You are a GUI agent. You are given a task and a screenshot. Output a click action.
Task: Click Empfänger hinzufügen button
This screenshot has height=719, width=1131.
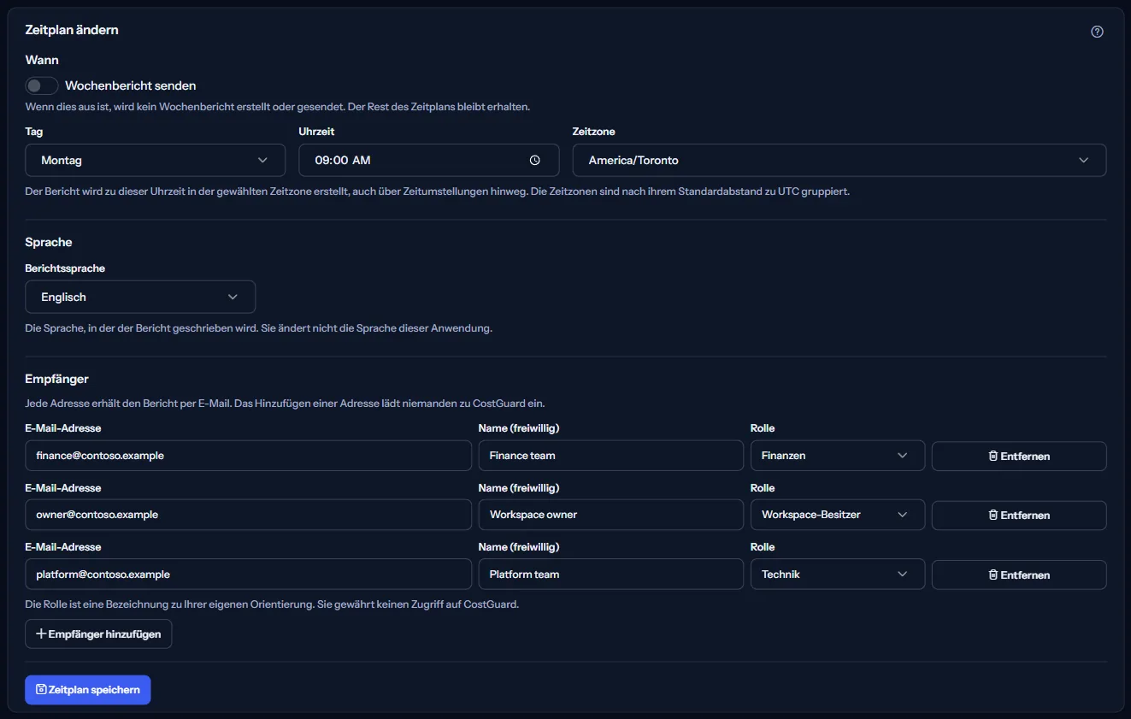98,634
